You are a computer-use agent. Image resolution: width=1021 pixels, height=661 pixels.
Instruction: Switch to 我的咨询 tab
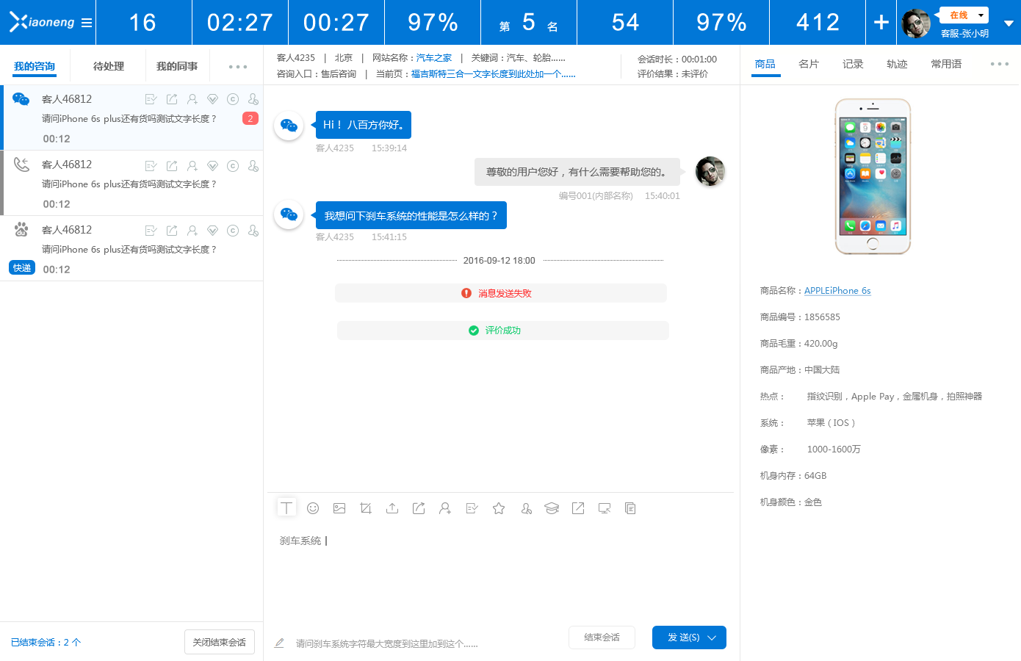coord(35,66)
